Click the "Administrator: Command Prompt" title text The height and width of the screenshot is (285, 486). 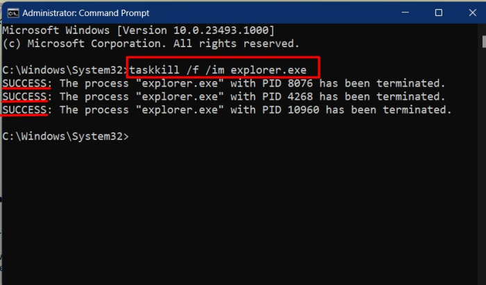(x=90, y=12)
